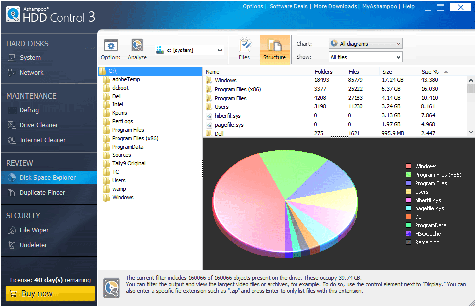Click the hiberfil.sys legend swatch
The width and height of the screenshot is (476, 307).
click(408, 200)
